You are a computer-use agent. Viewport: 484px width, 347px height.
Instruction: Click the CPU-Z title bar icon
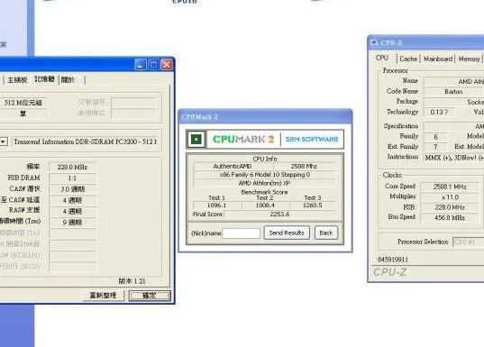pos(373,42)
